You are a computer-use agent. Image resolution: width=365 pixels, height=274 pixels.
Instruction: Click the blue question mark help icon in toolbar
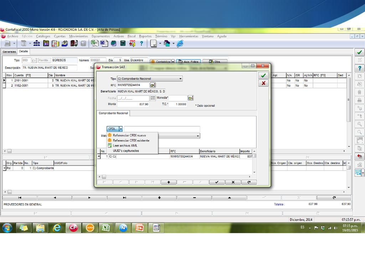point(141,43)
